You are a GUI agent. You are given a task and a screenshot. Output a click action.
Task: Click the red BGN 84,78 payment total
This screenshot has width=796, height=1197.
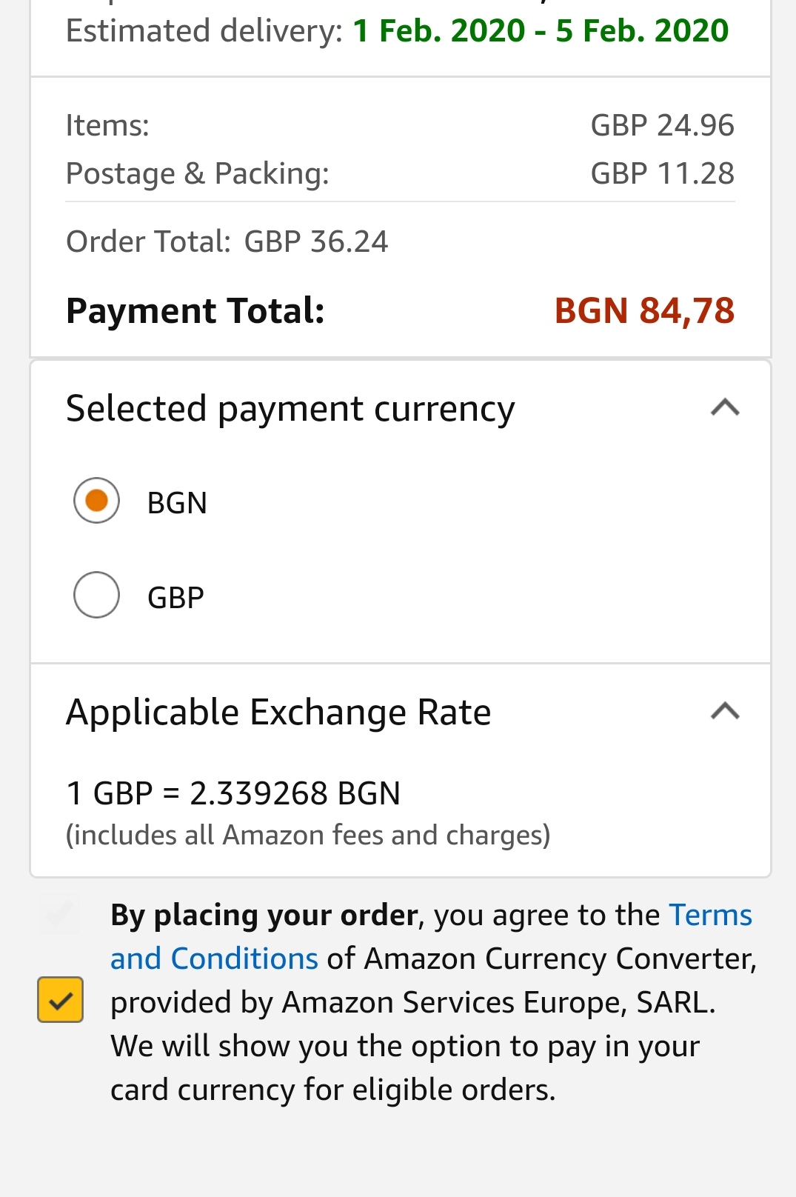(644, 310)
